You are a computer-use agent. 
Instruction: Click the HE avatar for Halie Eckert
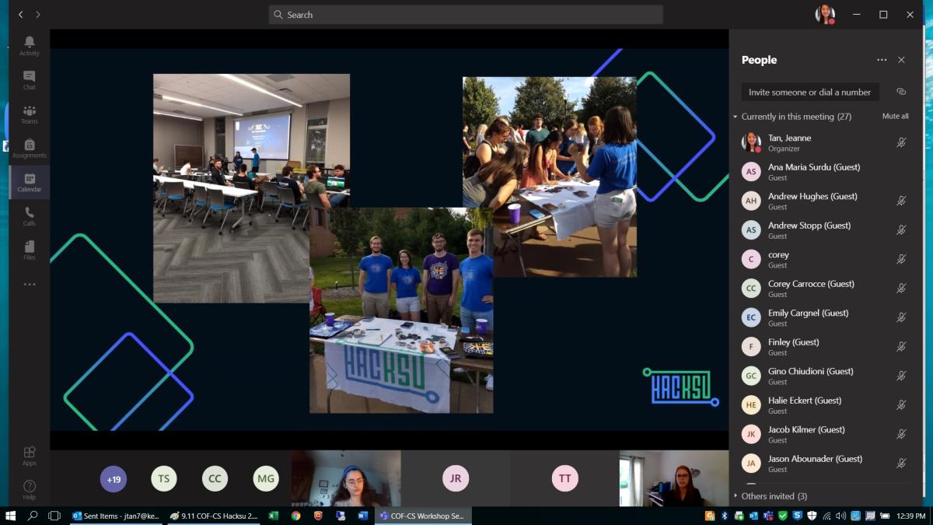pyautogui.click(x=751, y=405)
